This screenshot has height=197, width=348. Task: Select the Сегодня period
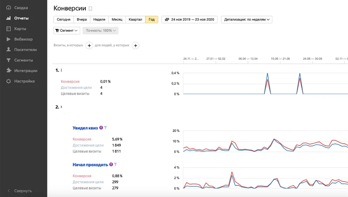pos(63,19)
